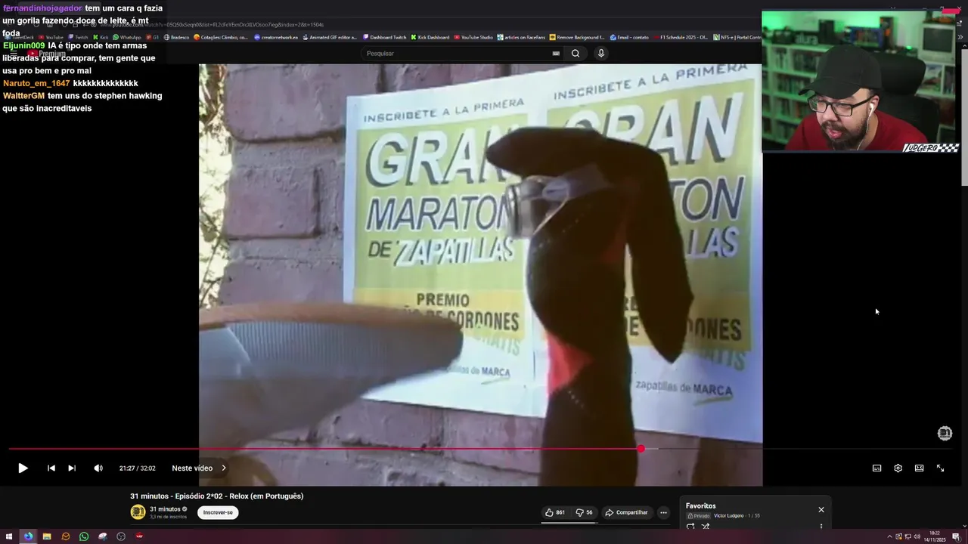Start voice search with the microphone
This screenshot has height=544, width=968.
601,54
